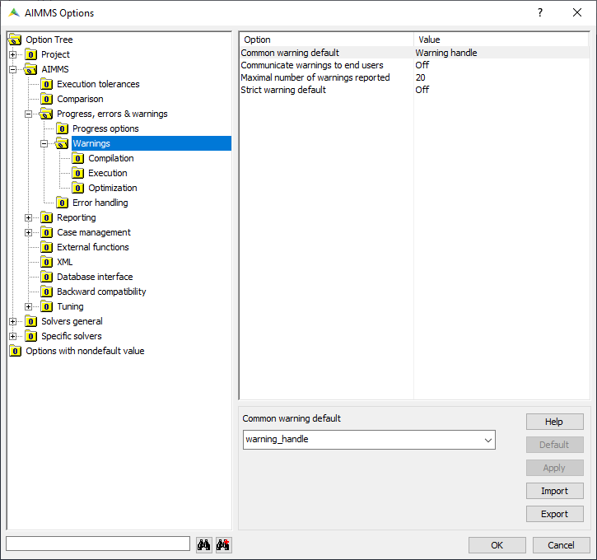Image resolution: width=597 pixels, height=560 pixels.
Task: Select the Progress options tree item label
Action: (105, 128)
